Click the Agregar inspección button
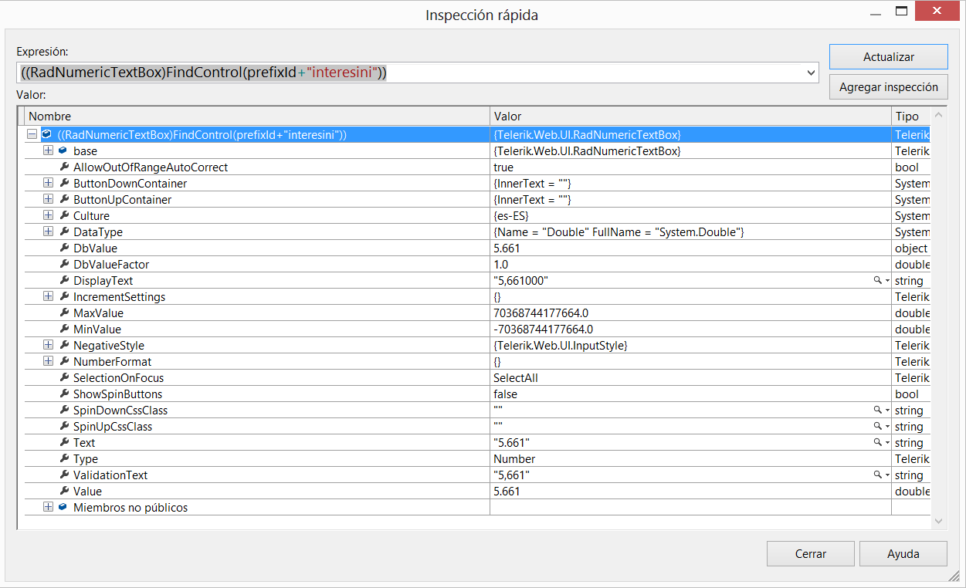 point(888,87)
